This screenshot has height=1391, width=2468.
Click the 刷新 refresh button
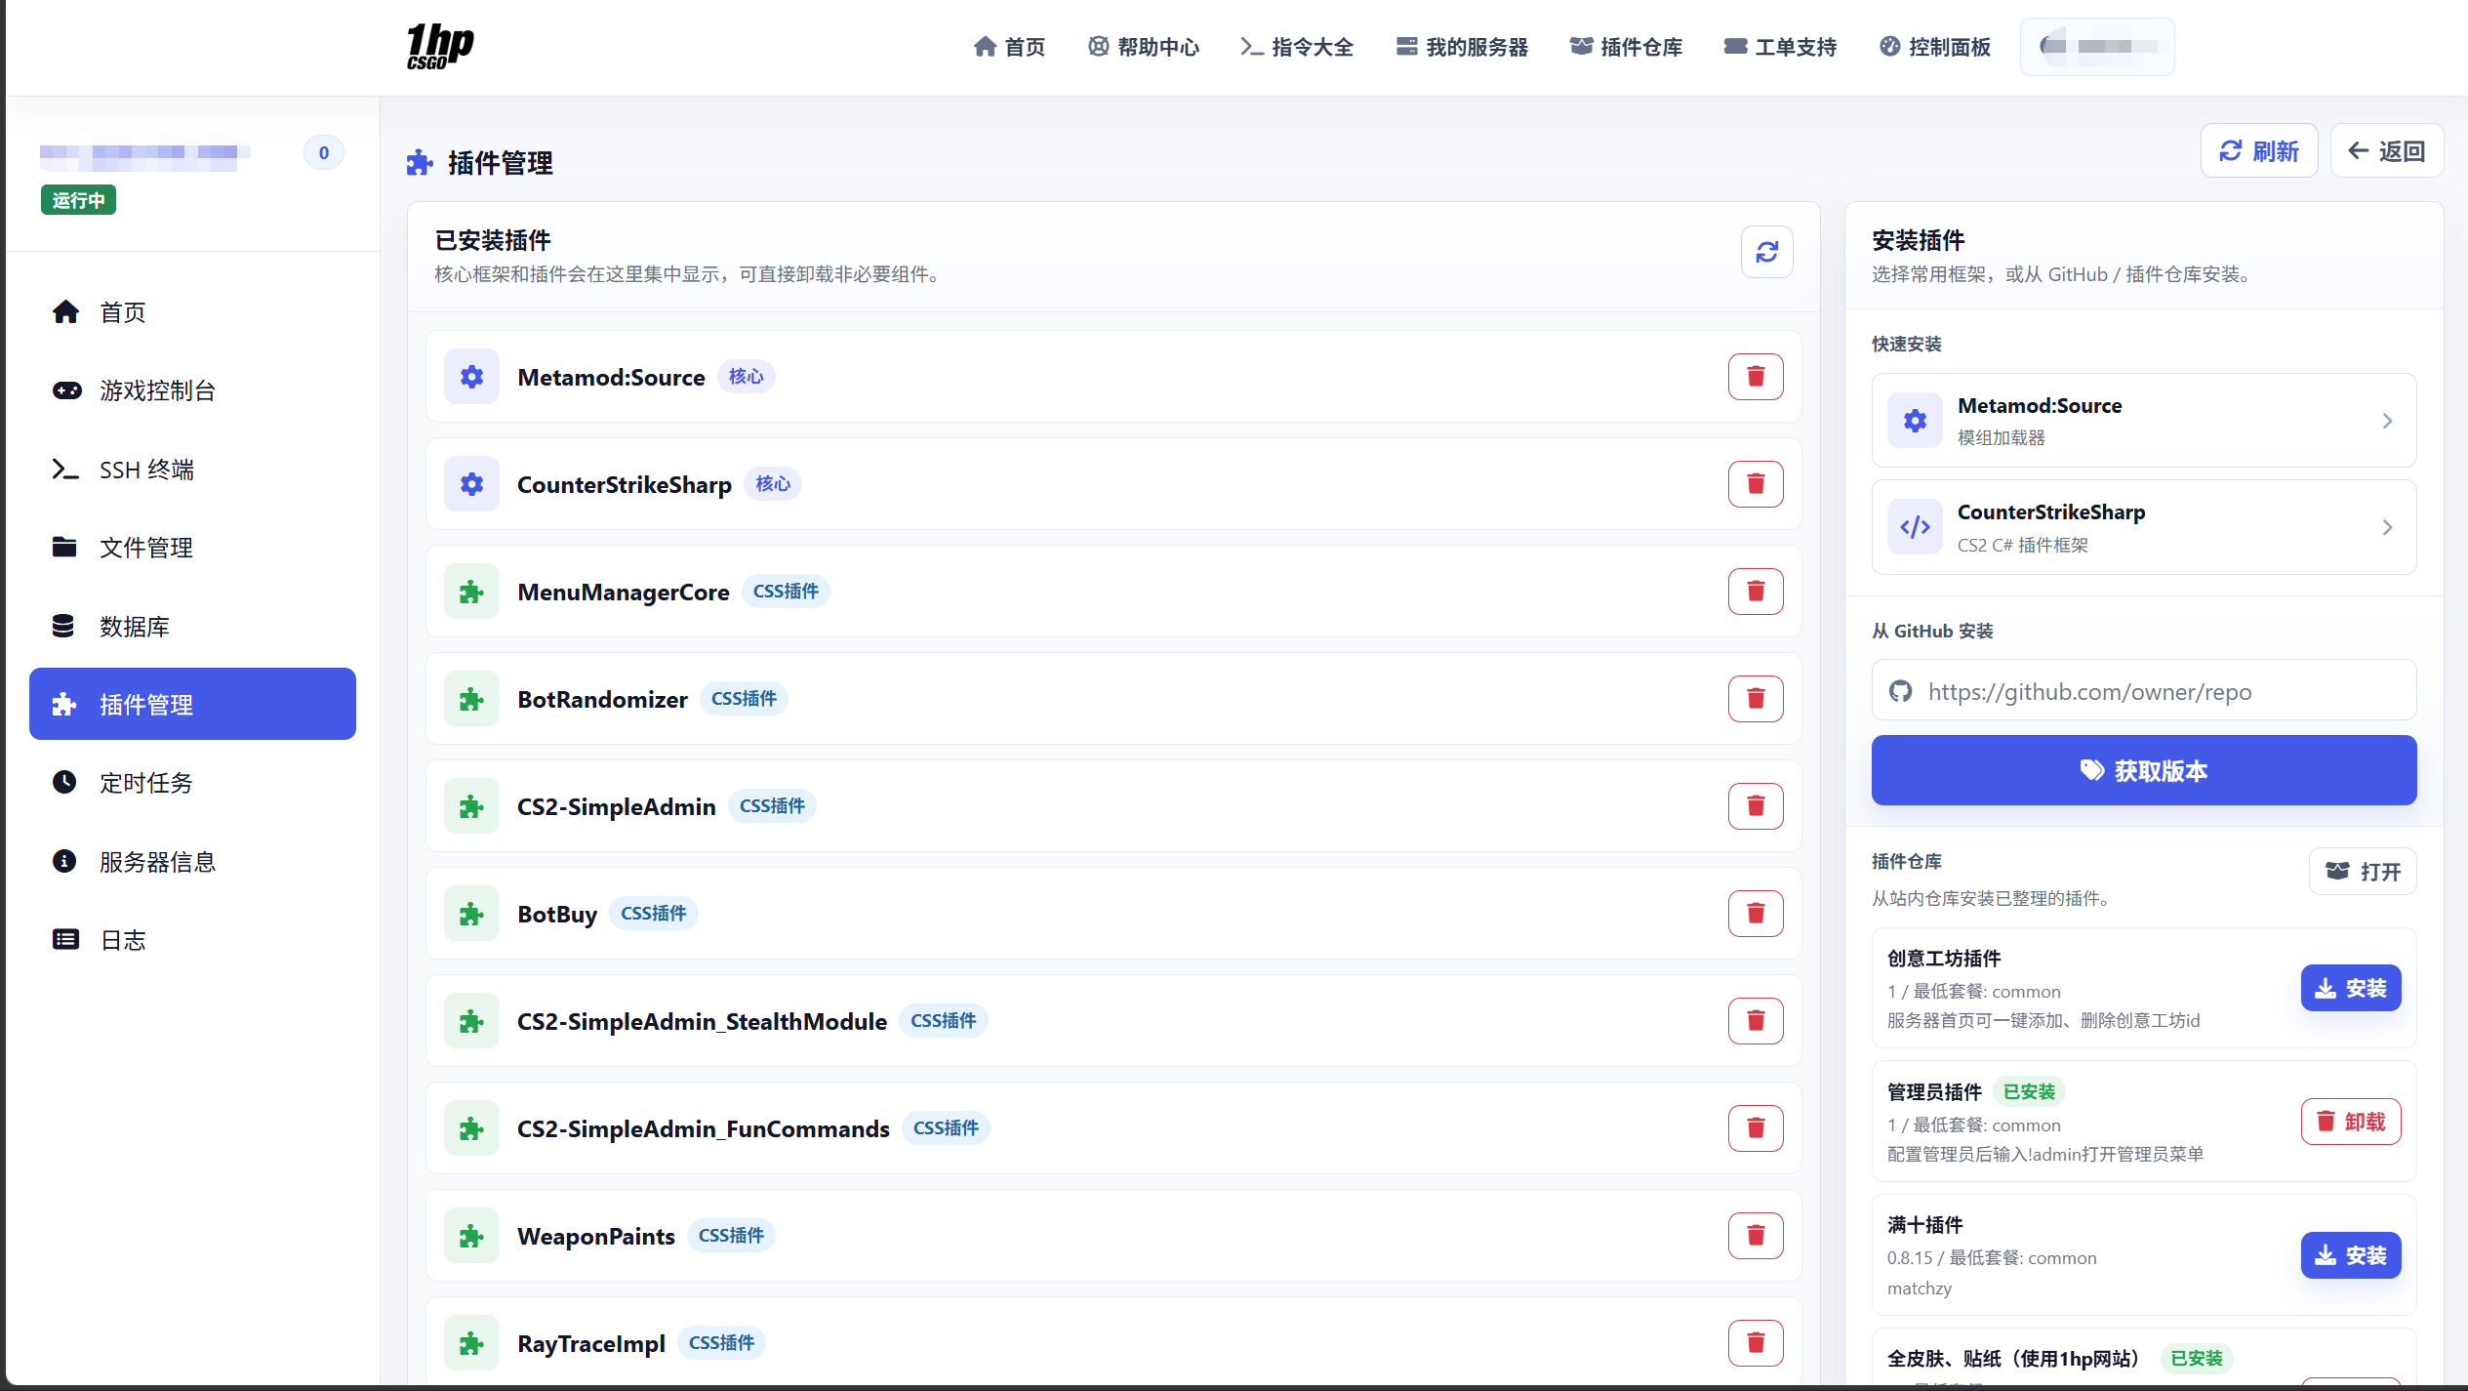tap(2259, 151)
